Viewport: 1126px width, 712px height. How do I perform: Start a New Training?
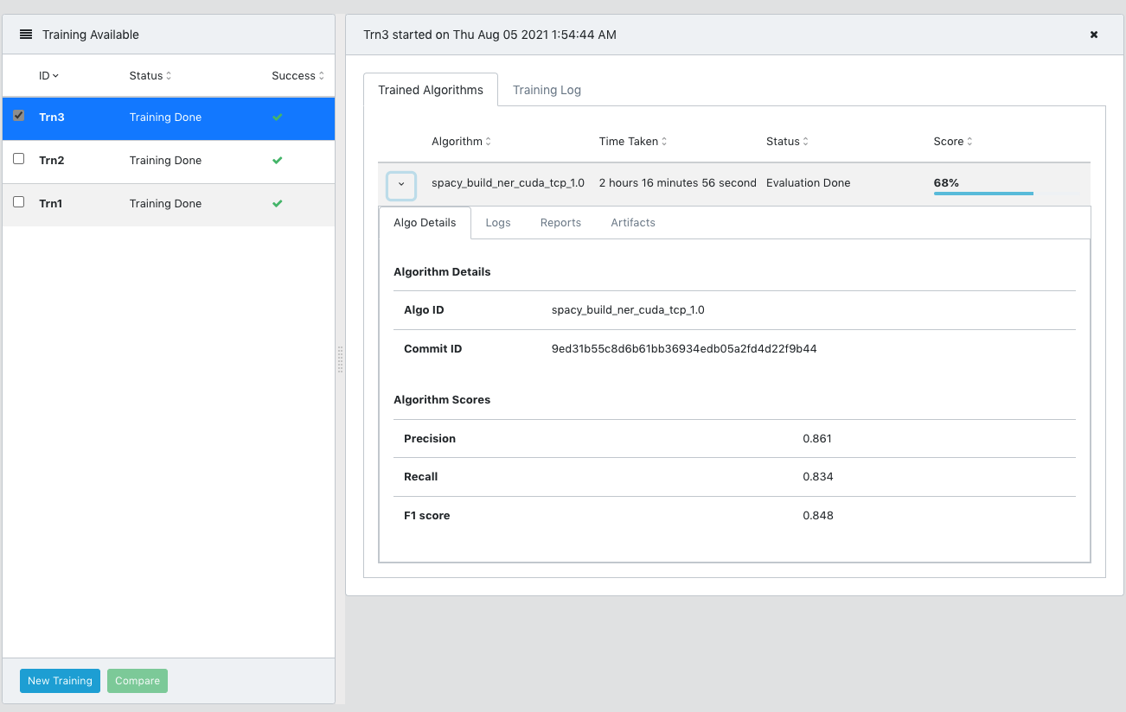point(60,681)
